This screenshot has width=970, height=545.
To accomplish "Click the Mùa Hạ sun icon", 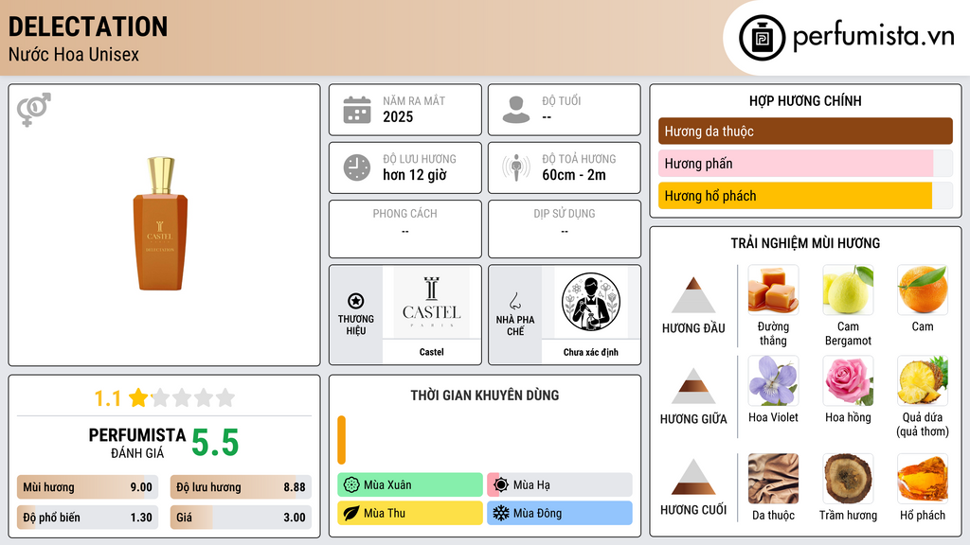I will [x=501, y=485].
